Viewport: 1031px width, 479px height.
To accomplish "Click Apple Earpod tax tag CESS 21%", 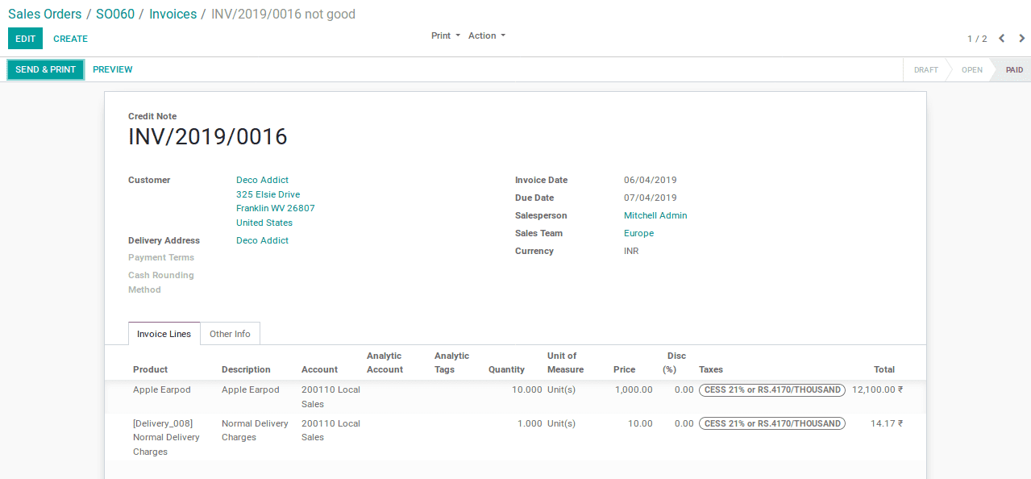I will 771,389.
